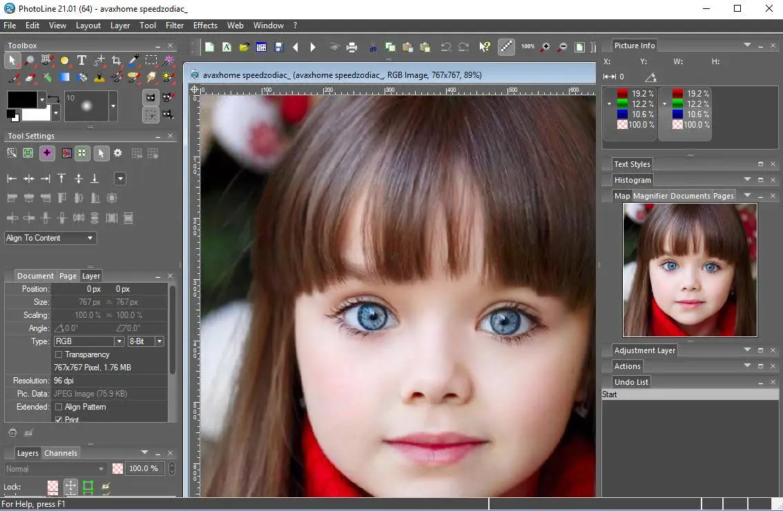Expand the Picture Info panel menu arrow
This screenshot has width=783, height=511.
click(x=747, y=45)
